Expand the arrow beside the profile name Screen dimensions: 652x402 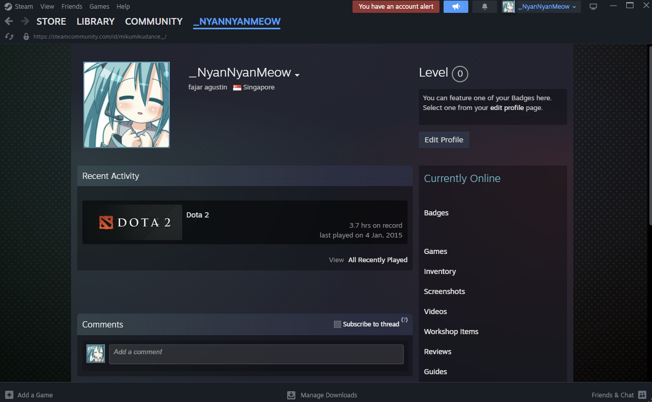(297, 75)
